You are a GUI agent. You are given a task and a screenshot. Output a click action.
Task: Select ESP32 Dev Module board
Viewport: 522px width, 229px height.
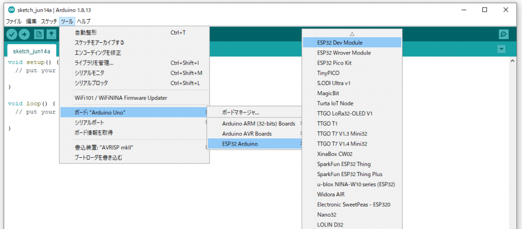[340, 43]
